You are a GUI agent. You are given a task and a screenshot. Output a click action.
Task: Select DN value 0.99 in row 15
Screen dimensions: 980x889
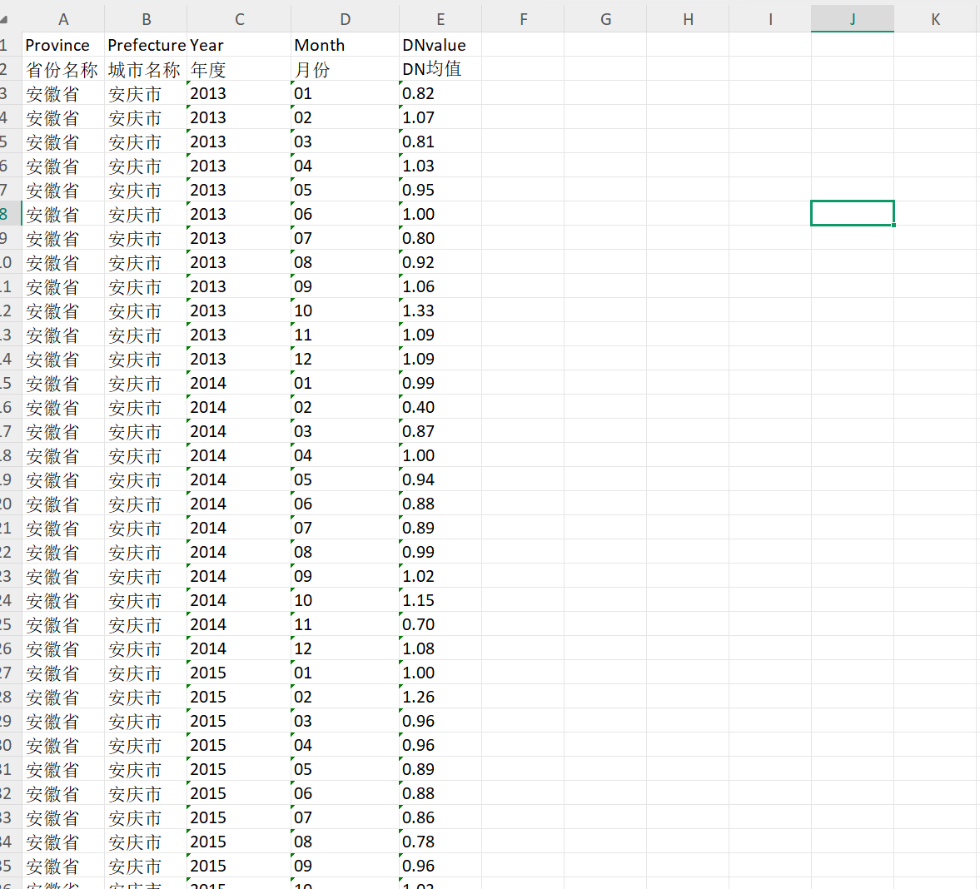coord(440,384)
